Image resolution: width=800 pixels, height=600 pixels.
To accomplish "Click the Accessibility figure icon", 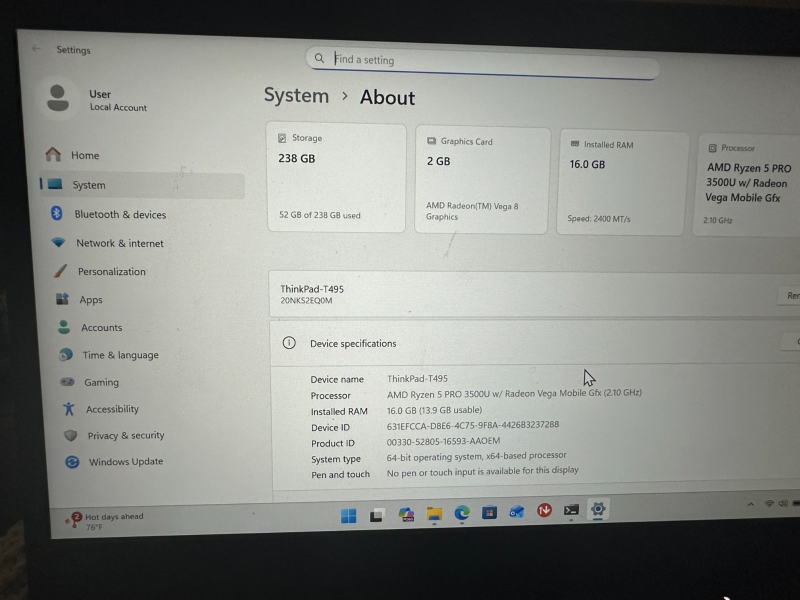I will tap(69, 408).
